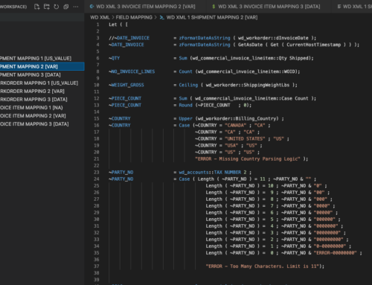Viewport: 372px width, 285px height.
Task: Click the "0-00000000" string on line 34
Action: [330, 246]
